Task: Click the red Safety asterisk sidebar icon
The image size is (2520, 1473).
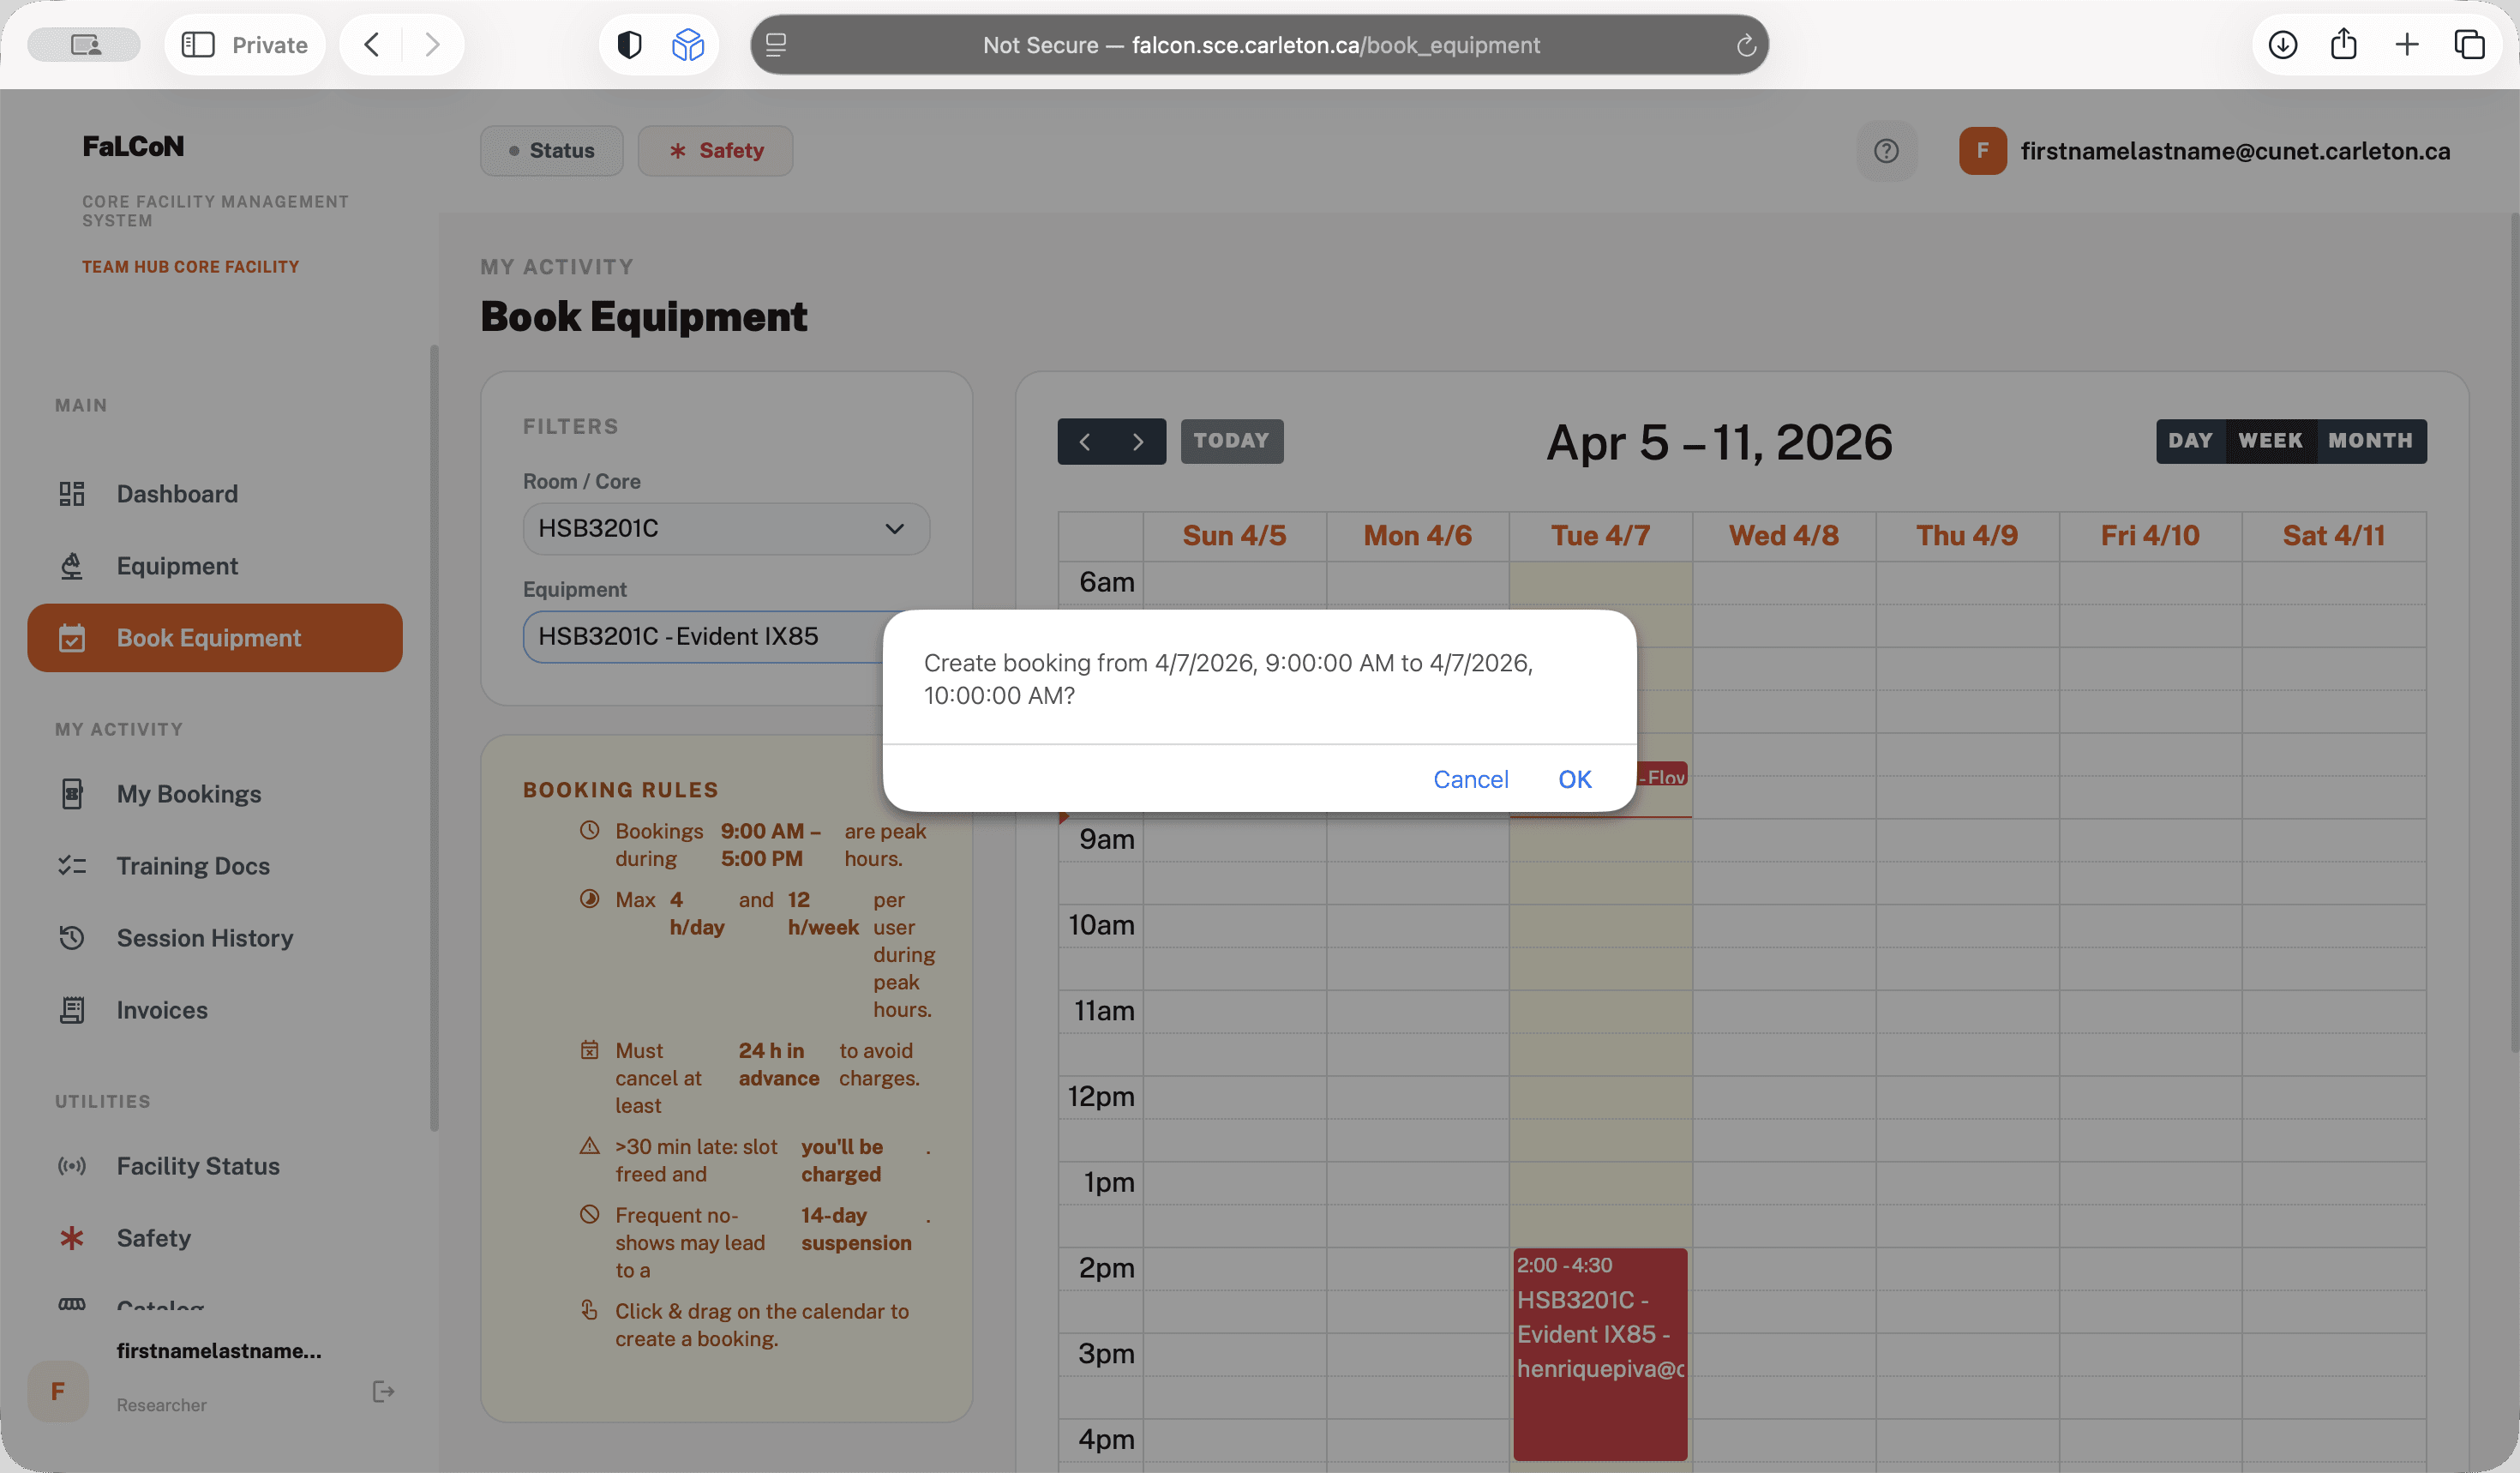Action: tap(72, 1238)
